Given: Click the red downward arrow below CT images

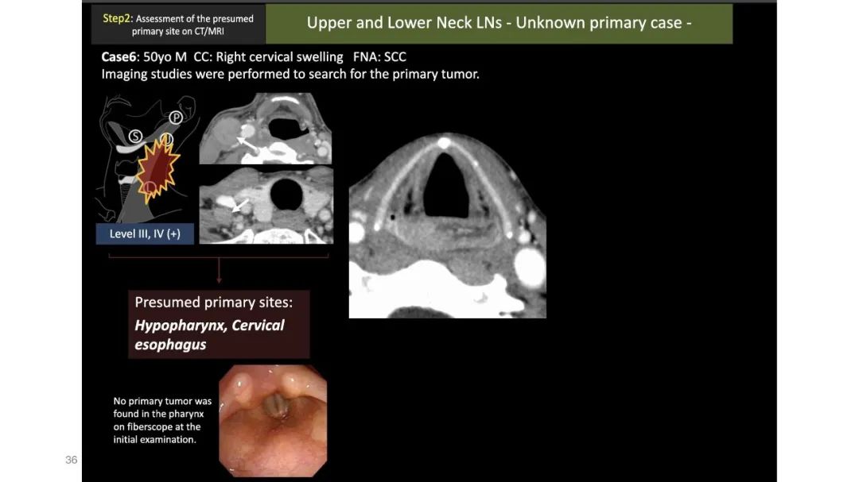Looking at the screenshot, I should pos(220,270).
